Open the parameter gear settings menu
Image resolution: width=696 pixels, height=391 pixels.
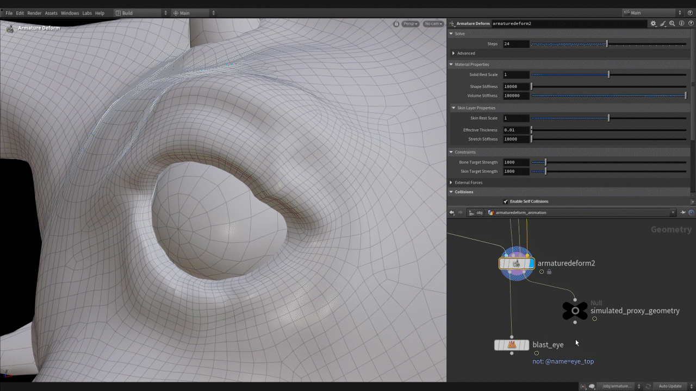(653, 24)
